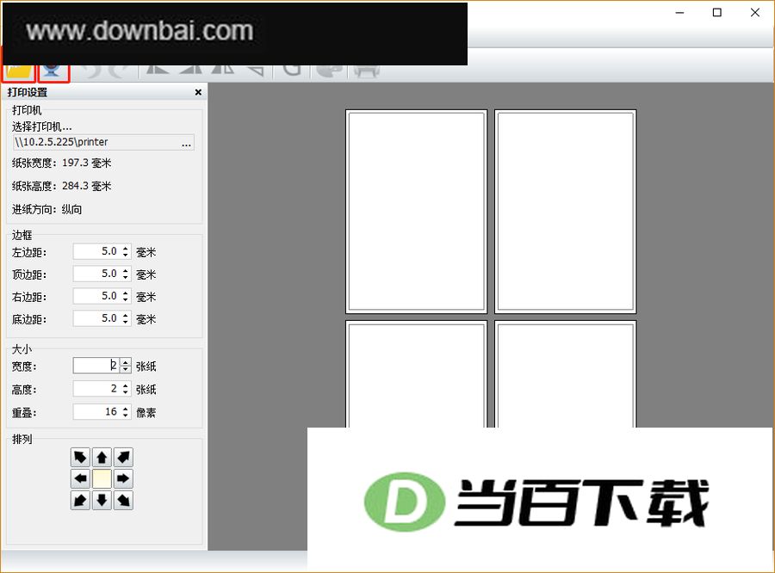Increase the 宽度 sheet count
This screenshot has width=775, height=573.
tap(126, 362)
